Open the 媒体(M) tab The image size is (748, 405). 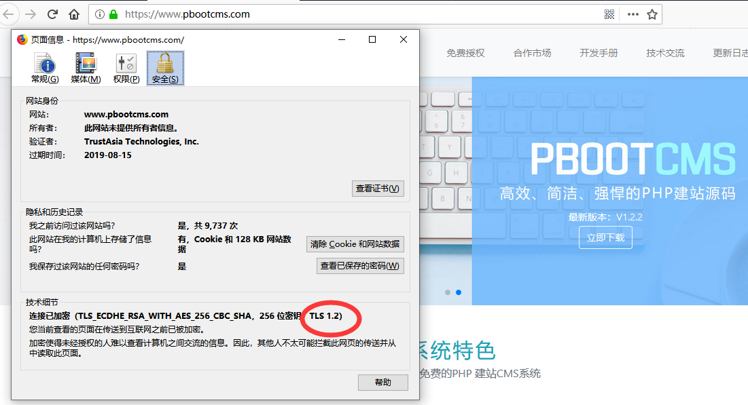86,69
